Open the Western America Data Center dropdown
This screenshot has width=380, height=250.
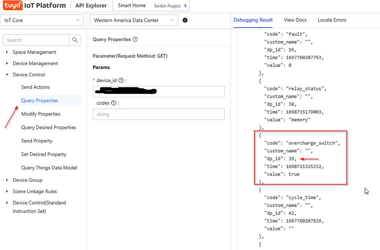[x=134, y=20]
